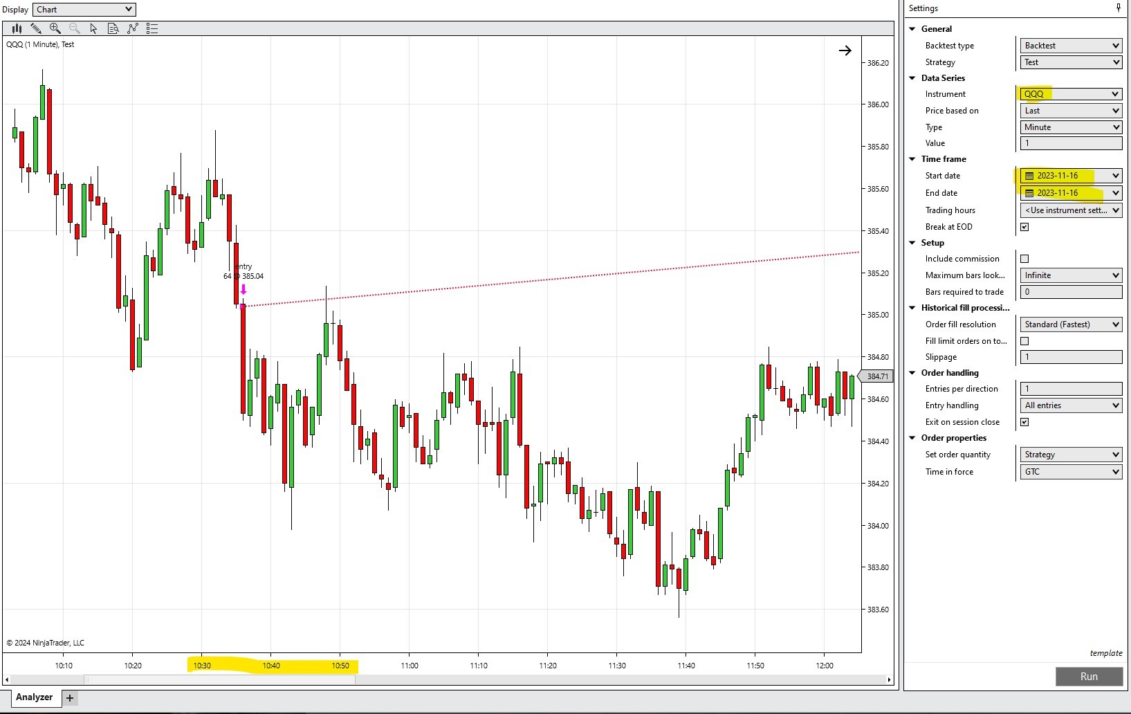
Task: Click the Zoom In magnifier icon
Action: coord(55,28)
